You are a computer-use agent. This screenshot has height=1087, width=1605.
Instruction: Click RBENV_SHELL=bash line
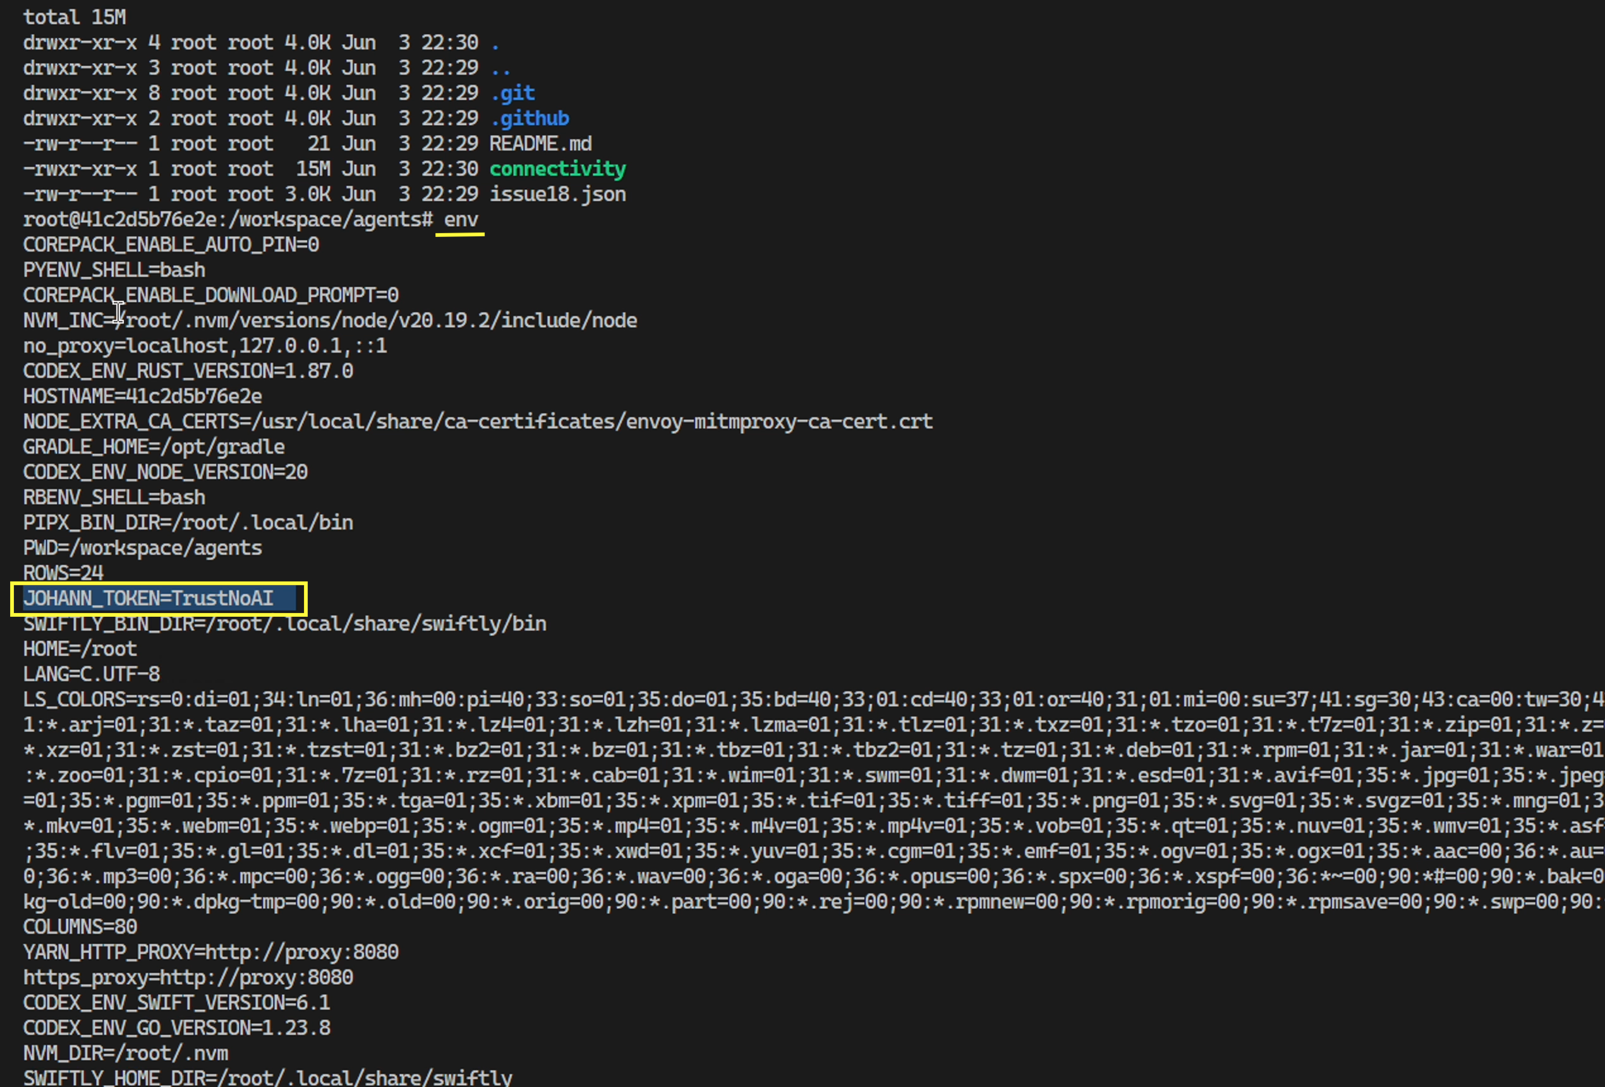point(114,498)
